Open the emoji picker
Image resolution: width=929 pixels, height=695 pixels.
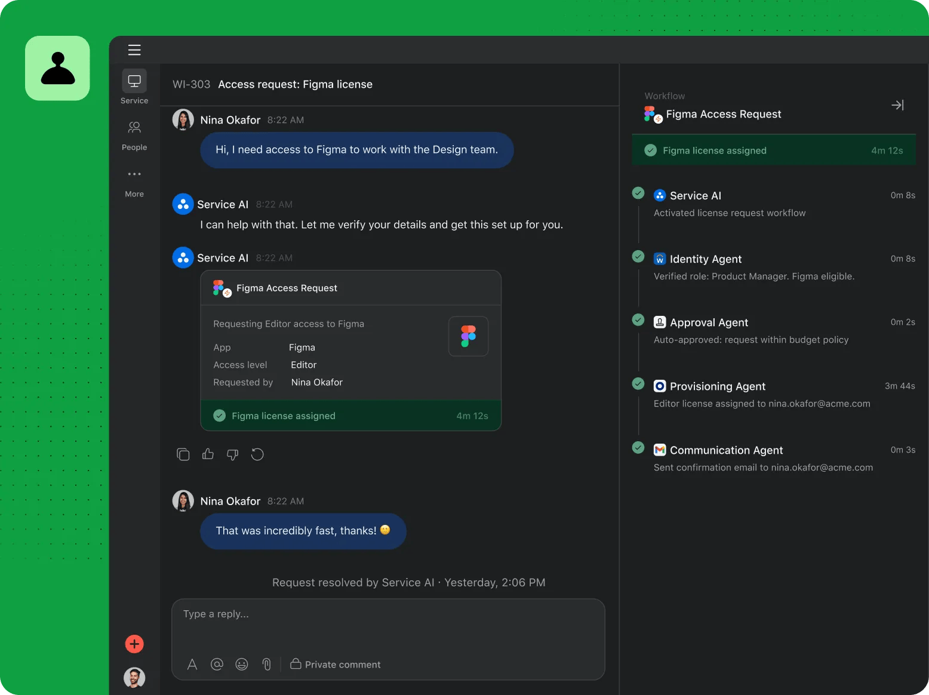pos(242,665)
